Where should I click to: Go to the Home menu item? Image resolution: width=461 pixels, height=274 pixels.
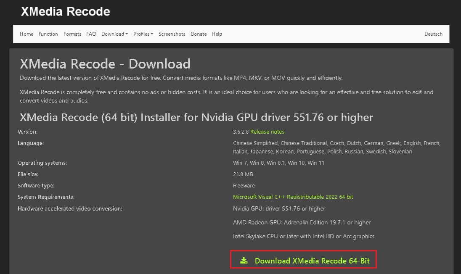[26, 34]
